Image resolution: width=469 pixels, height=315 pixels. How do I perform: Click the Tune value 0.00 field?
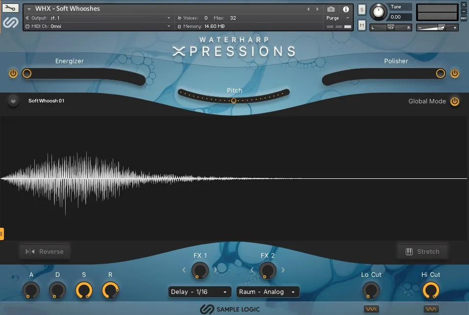(400, 17)
